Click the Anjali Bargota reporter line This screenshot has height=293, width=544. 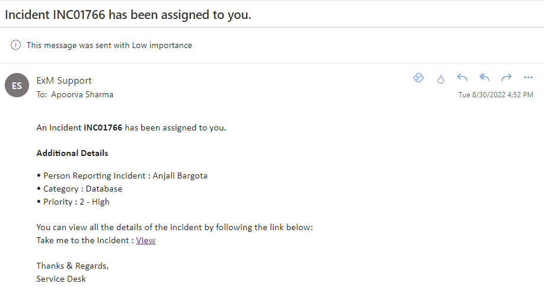pos(122,176)
